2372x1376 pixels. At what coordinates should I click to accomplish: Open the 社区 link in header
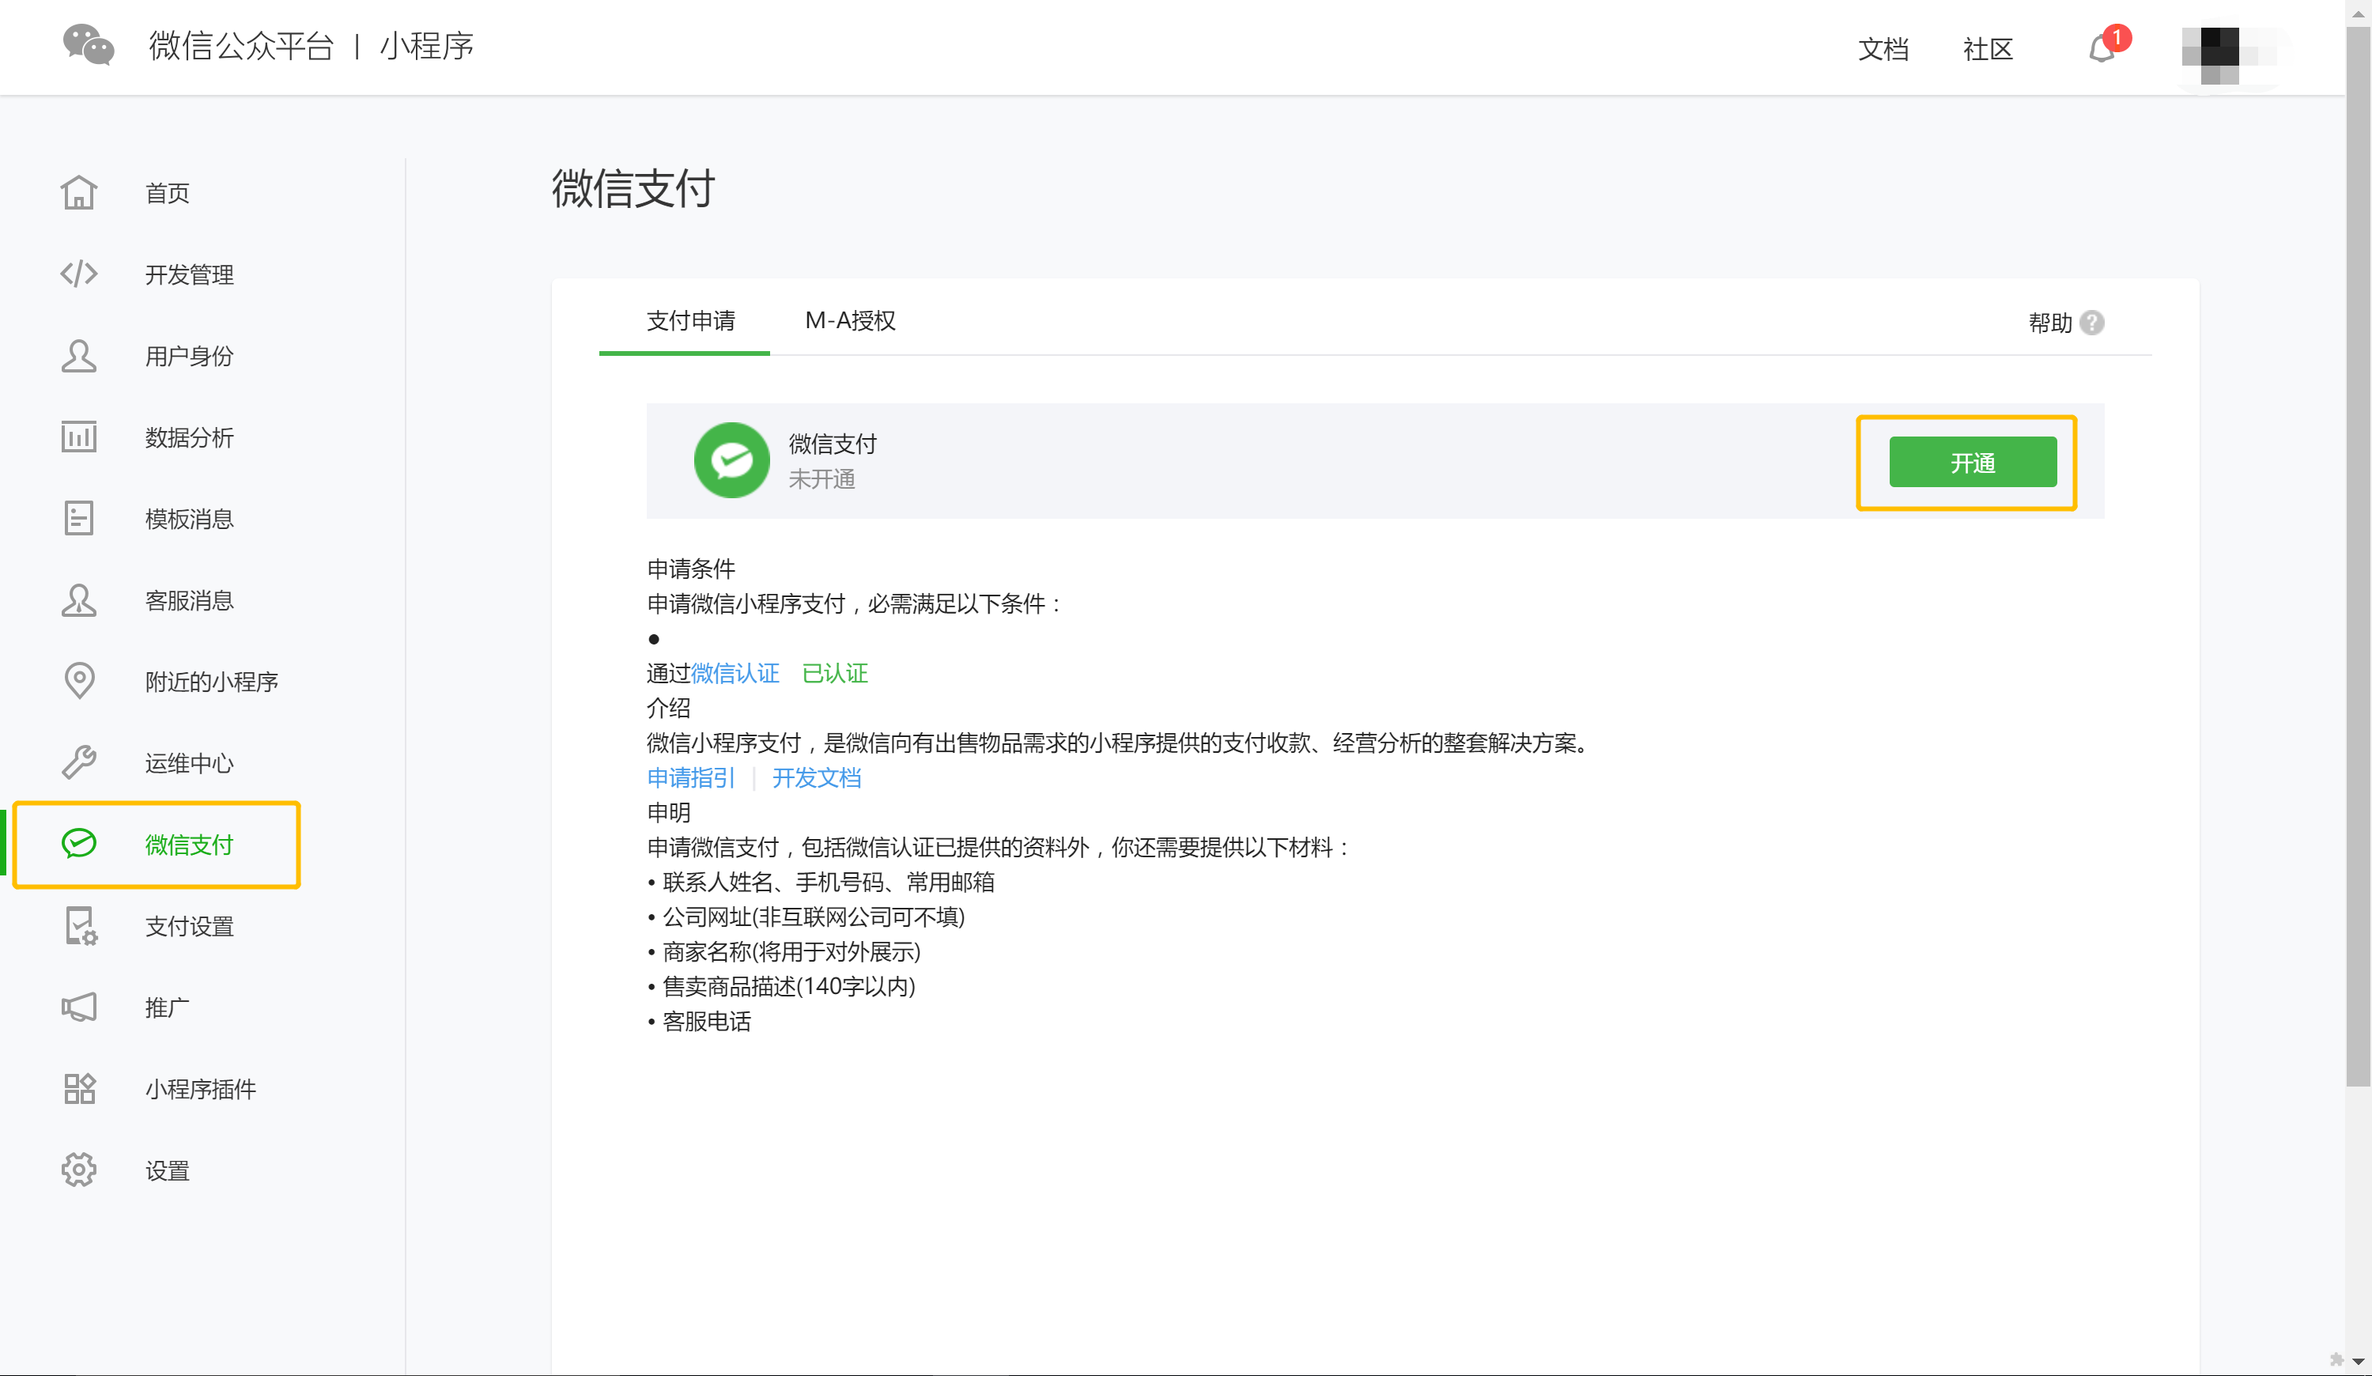point(1988,49)
